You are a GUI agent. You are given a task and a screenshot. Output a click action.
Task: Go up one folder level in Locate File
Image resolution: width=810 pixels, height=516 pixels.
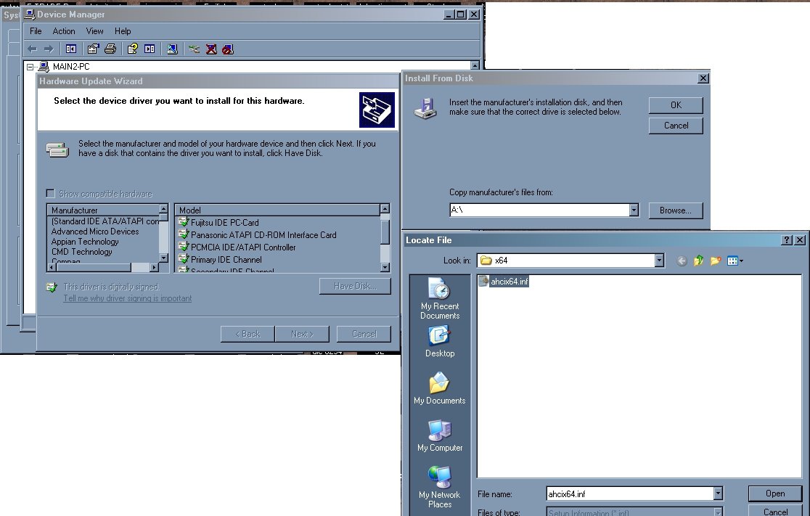[699, 261]
